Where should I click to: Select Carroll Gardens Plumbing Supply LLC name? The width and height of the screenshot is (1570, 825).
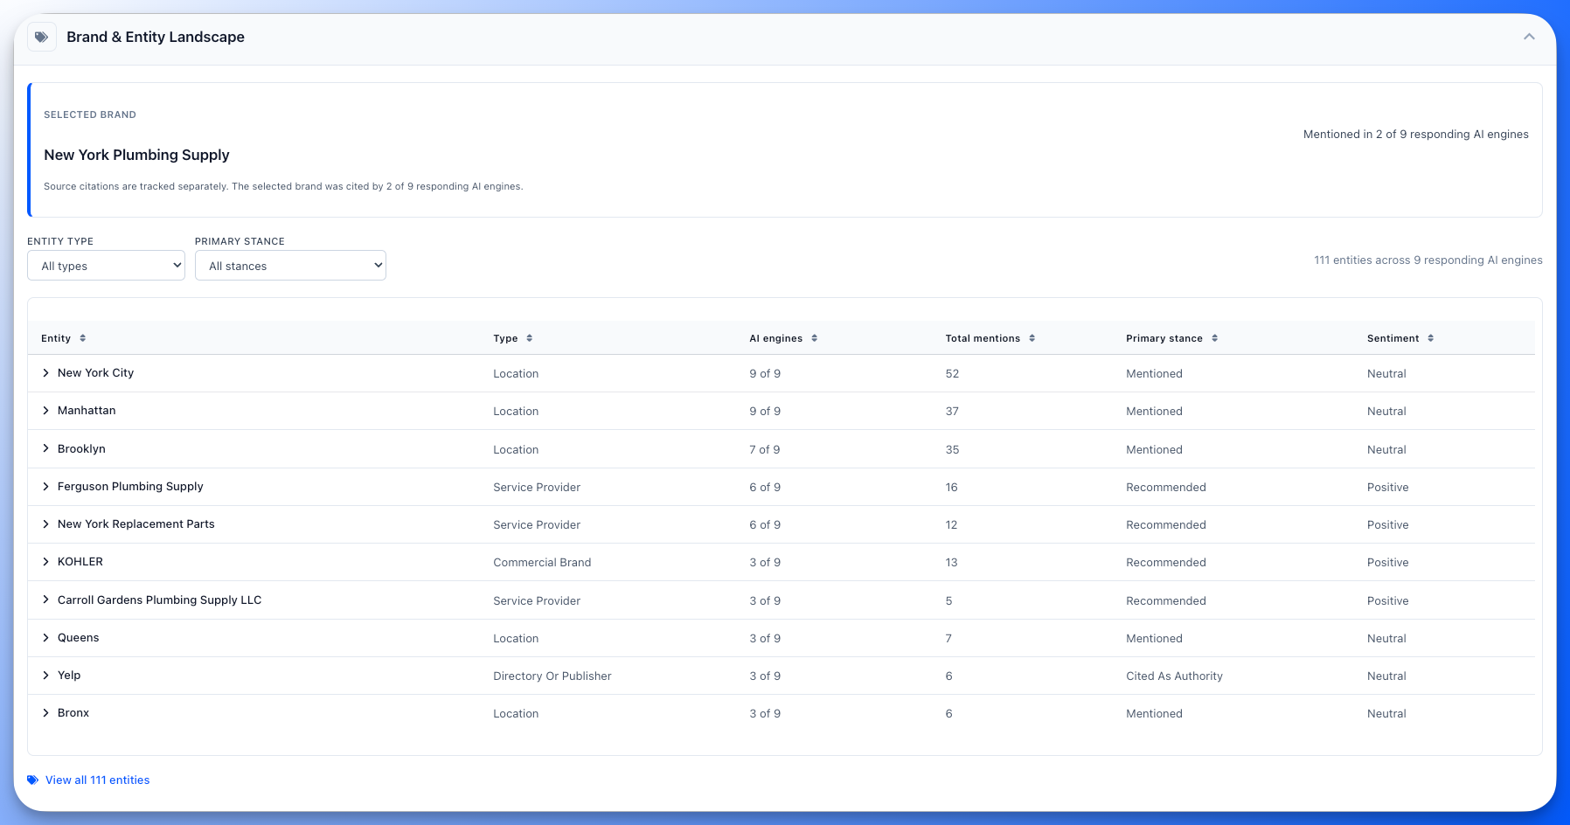(159, 600)
